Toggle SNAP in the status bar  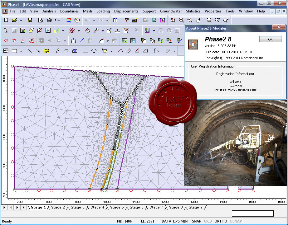tap(197, 221)
